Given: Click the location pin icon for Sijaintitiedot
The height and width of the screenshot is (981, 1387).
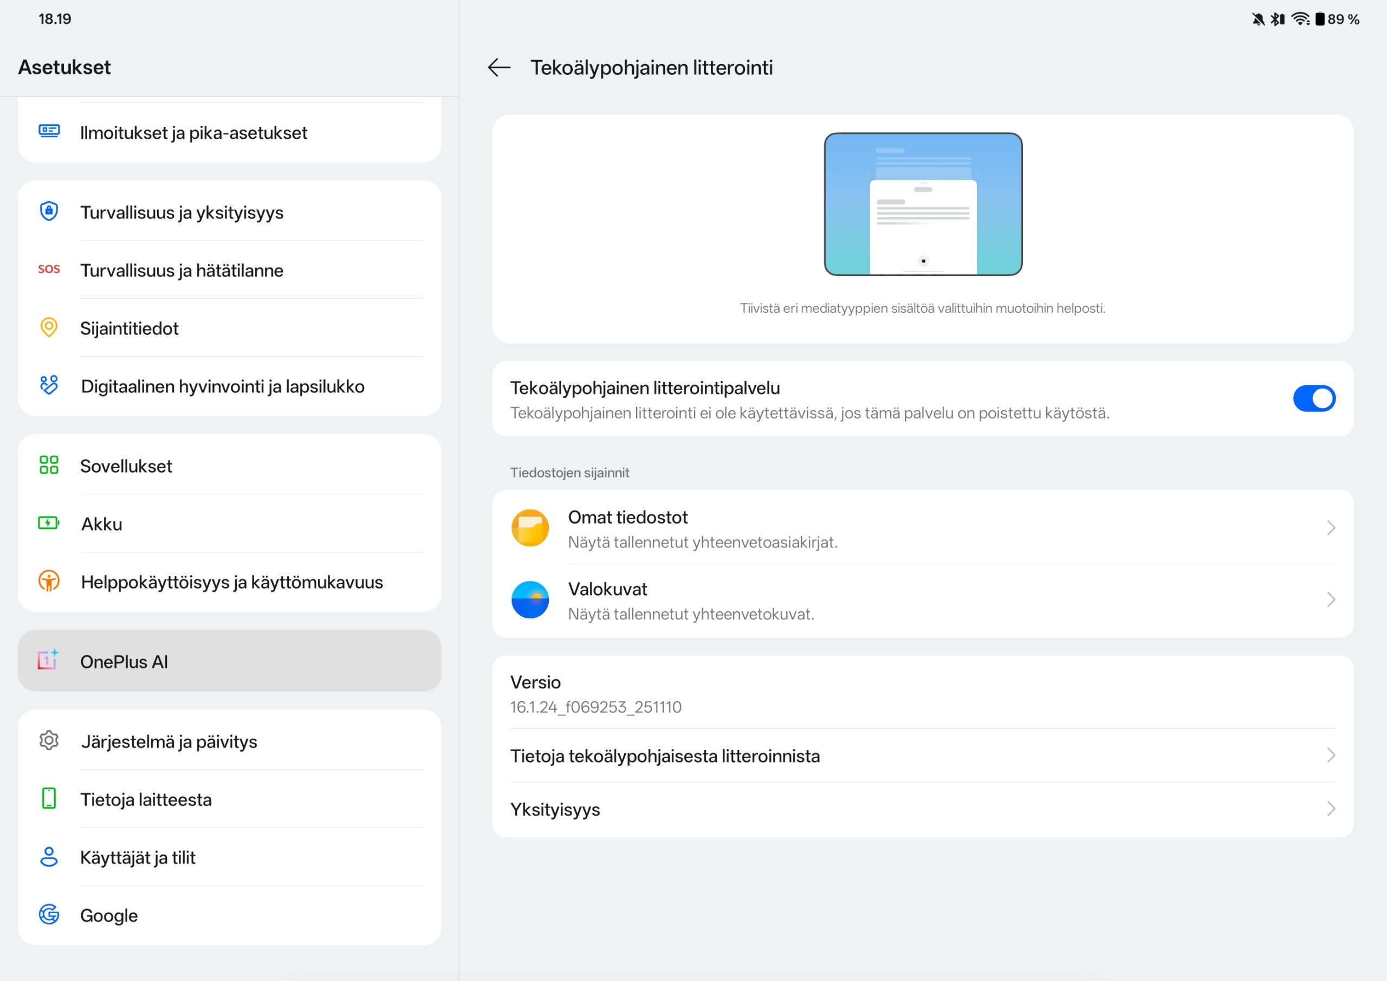Looking at the screenshot, I should tap(49, 327).
